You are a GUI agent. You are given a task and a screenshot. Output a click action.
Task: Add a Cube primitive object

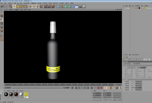(x=58, y=7)
